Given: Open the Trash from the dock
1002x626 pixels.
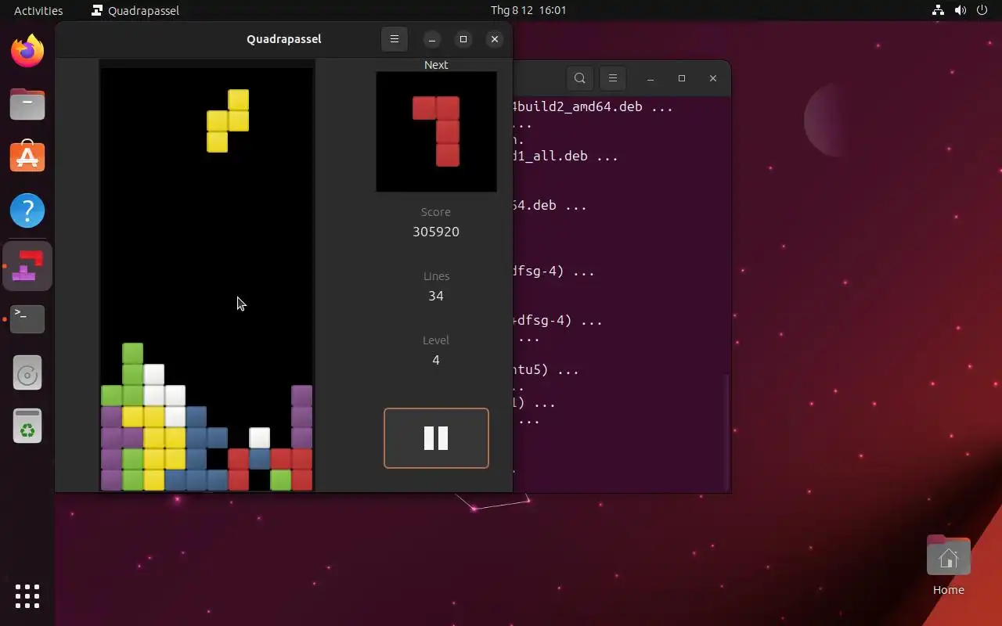Looking at the screenshot, I should 27,426.
